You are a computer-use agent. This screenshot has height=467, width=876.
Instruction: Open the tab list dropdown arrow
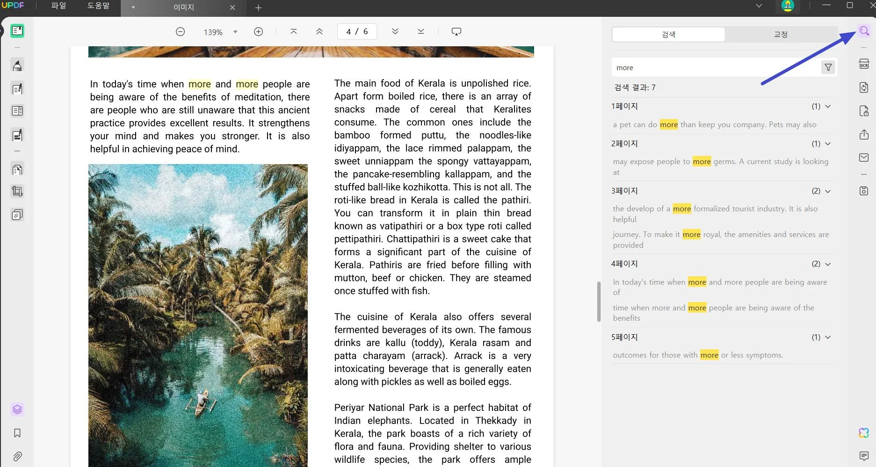click(x=133, y=7)
